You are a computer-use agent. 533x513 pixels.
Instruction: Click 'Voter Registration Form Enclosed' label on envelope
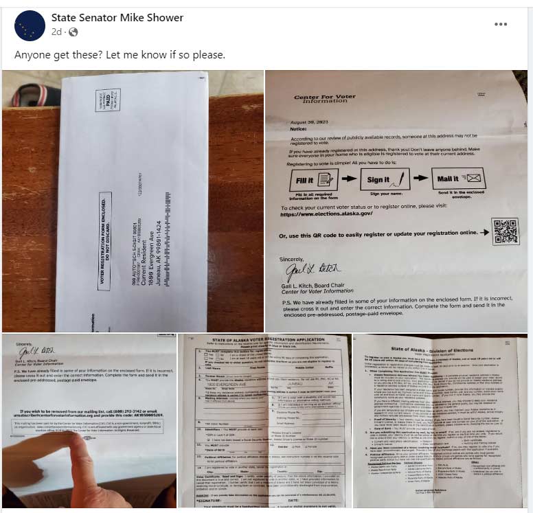point(105,241)
